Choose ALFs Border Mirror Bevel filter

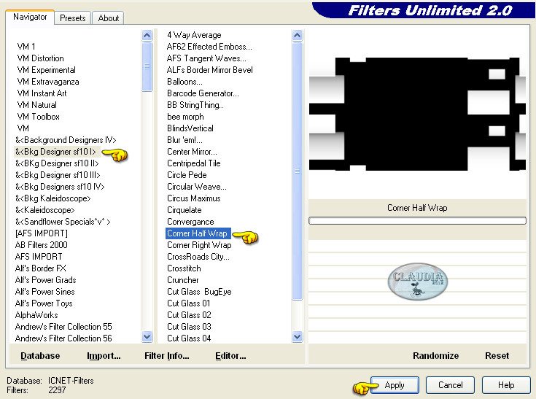tap(210, 70)
